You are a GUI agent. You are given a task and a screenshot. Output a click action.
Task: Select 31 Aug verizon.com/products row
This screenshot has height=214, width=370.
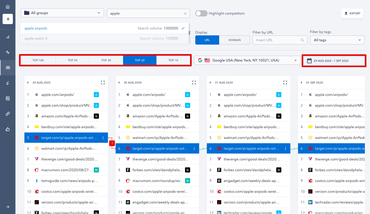point(248,202)
